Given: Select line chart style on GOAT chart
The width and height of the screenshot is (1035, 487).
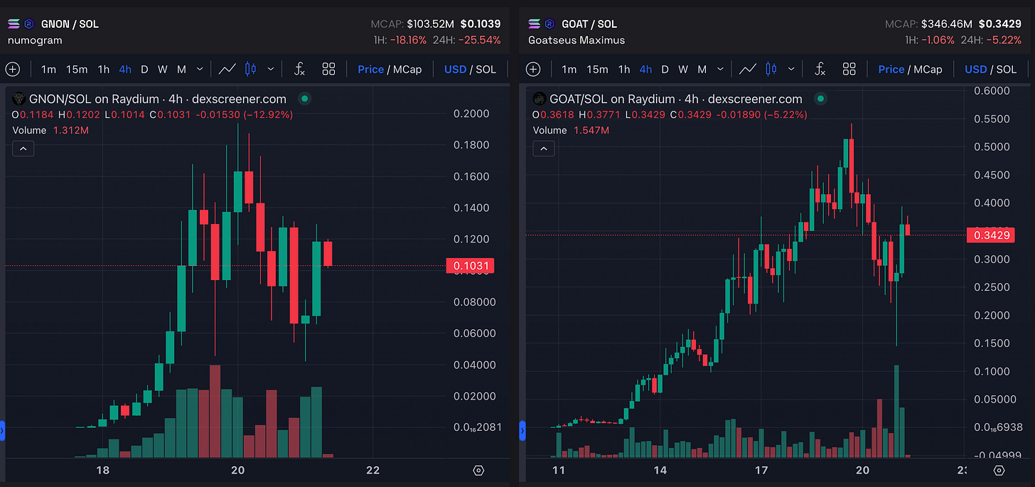Looking at the screenshot, I should click(748, 69).
